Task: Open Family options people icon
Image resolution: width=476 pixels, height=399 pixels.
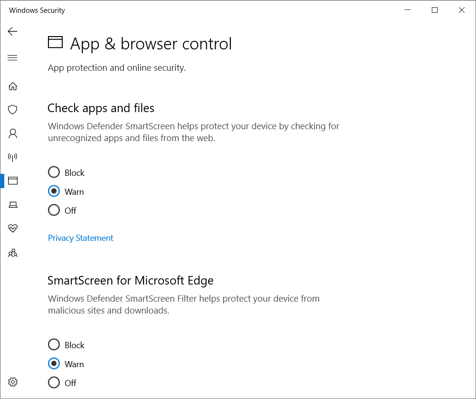Action: (13, 253)
